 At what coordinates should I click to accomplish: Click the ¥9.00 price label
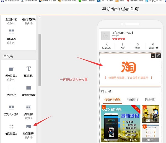click(133, 140)
